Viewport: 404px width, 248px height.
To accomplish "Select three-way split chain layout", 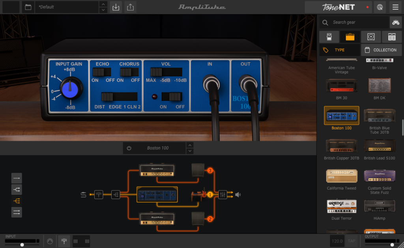I will tap(17, 201).
